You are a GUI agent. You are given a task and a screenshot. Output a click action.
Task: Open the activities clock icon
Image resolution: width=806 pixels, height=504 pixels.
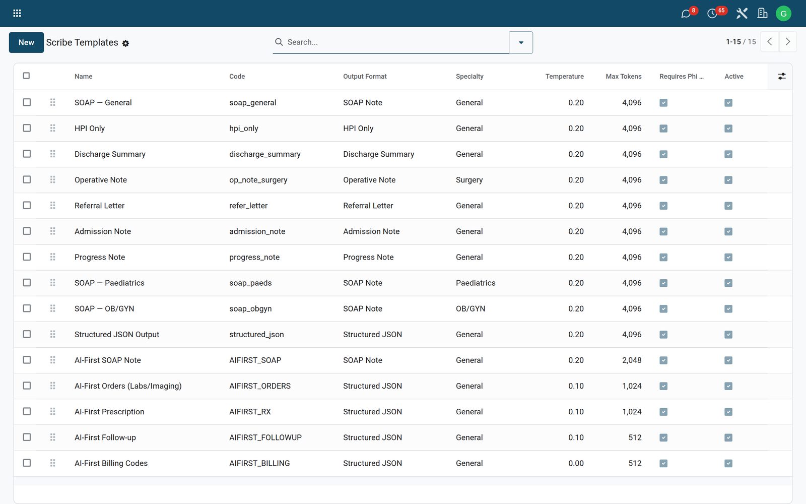click(x=712, y=14)
